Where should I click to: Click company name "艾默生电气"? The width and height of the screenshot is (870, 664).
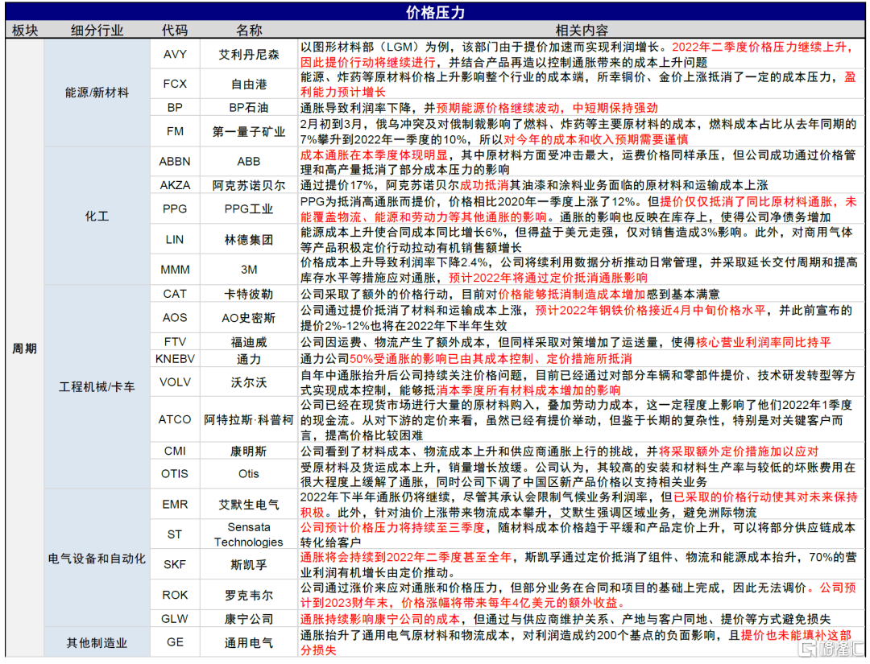tap(249, 505)
